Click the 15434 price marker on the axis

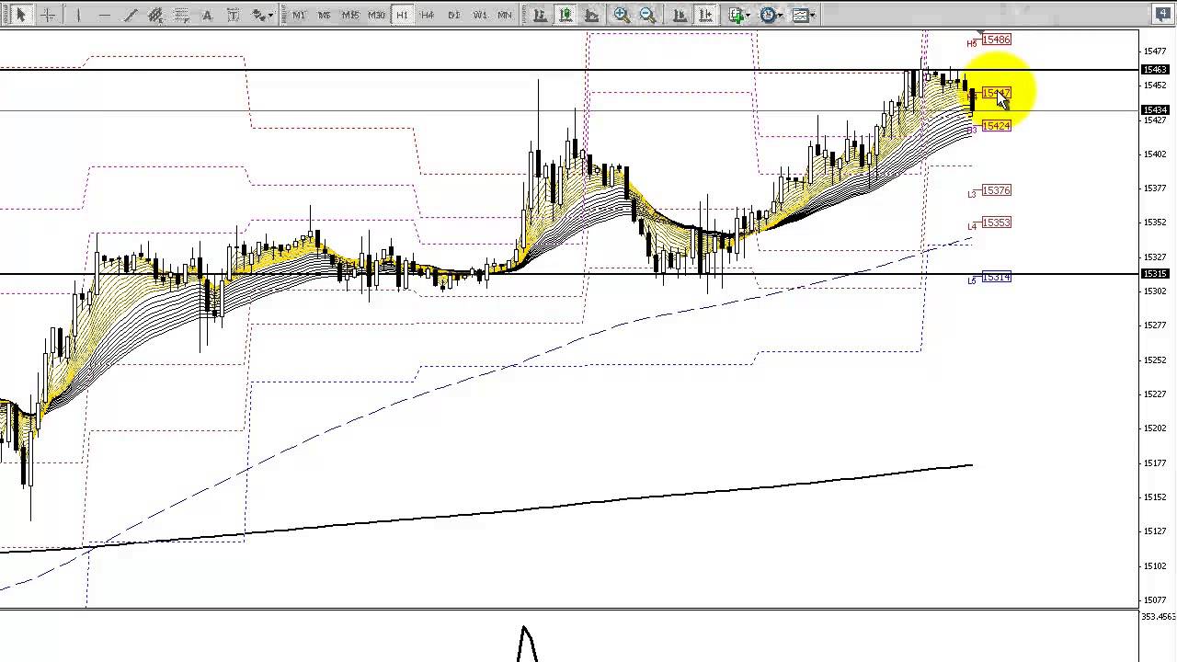pyautogui.click(x=1155, y=110)
